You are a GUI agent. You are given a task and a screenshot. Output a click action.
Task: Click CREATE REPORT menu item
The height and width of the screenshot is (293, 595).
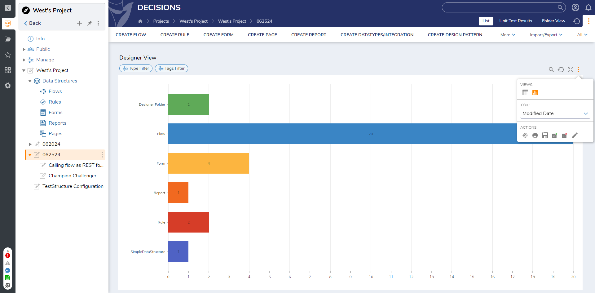tap(309, 35)
